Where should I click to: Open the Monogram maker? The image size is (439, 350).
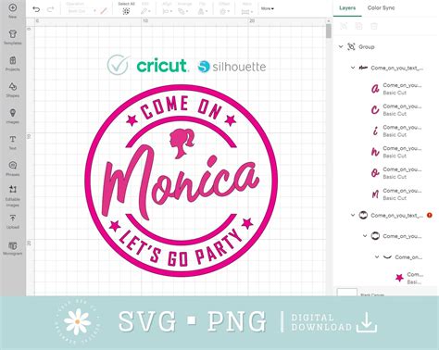point(13,248)
